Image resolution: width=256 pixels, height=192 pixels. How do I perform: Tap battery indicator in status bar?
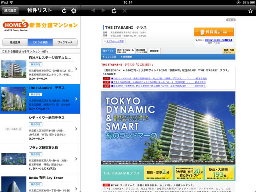click(252, 2)
